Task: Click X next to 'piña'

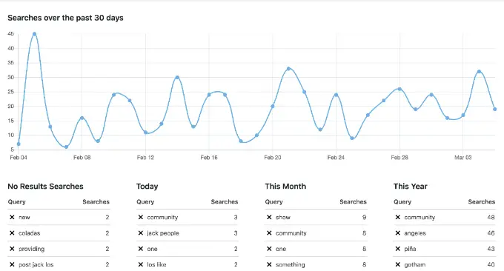Action: (397, 249)
